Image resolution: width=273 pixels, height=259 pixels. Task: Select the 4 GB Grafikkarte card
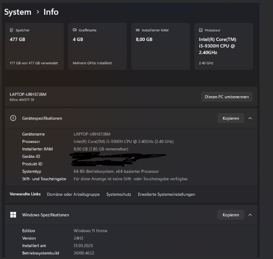[x=97, y=46]
